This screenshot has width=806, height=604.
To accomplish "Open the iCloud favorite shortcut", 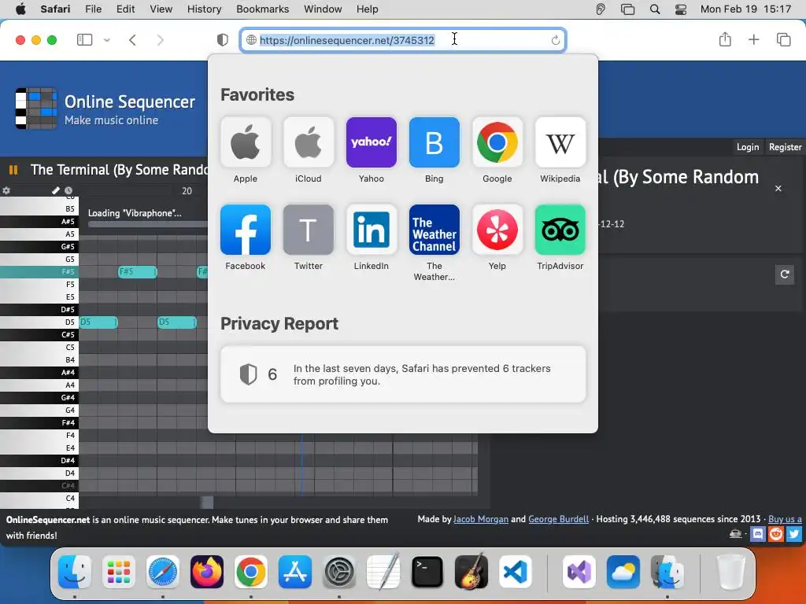I will pyautogui.click(x=309, y=143).
